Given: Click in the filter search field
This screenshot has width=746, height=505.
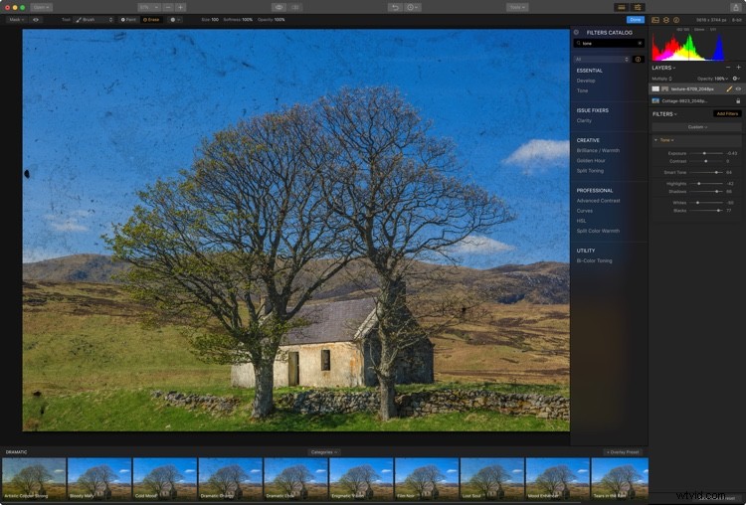Looking at the screenshot, I should coord(609,44).
